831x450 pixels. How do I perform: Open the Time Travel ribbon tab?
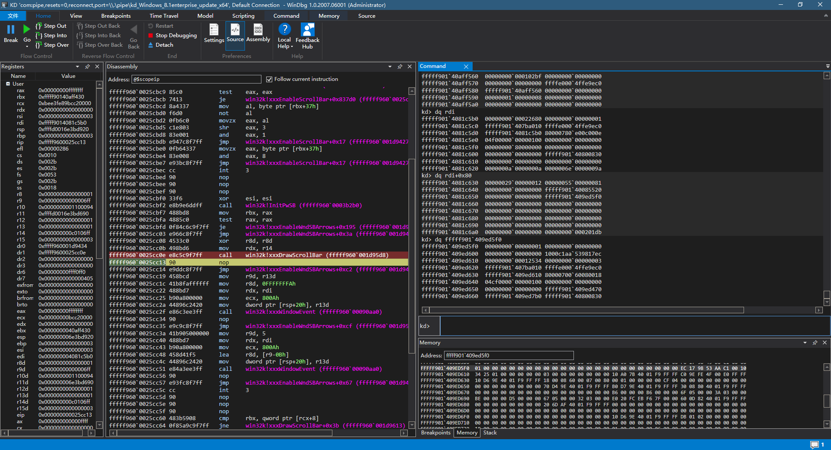pyautogui.click(x=164, y=16)
